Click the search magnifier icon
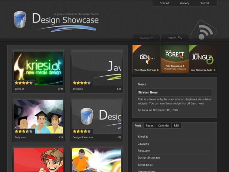 coord(180,37)
